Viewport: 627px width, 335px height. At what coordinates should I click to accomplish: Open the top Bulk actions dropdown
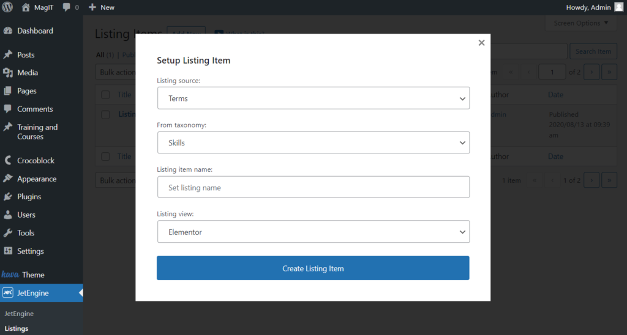[116, 72]
